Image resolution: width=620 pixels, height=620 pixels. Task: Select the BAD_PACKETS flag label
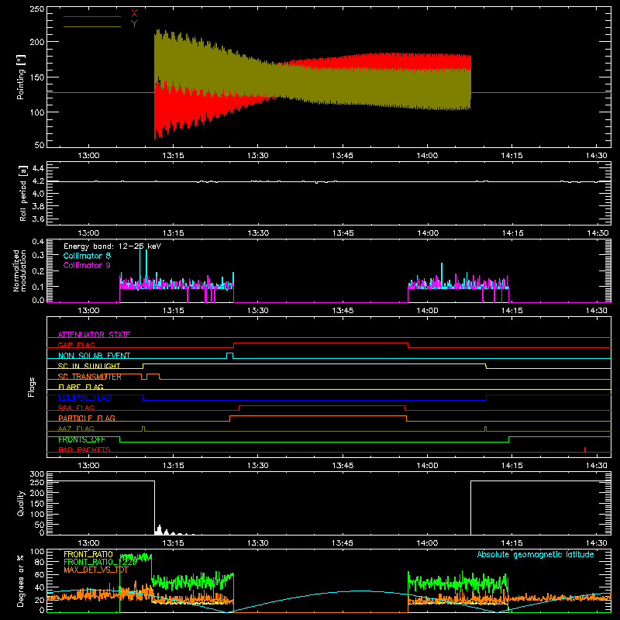(x=84, y=450)
